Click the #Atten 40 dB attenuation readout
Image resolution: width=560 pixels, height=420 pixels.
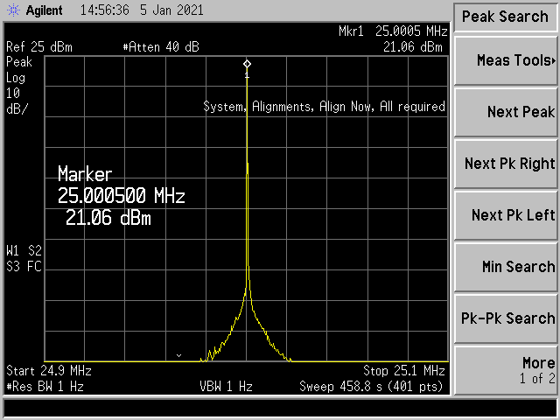click(162, 47)
